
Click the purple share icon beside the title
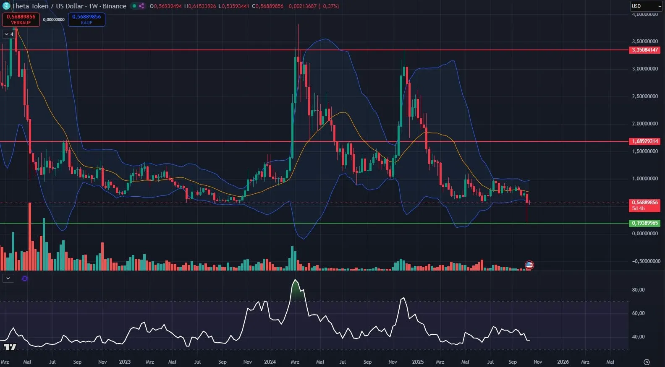(141, 6)
